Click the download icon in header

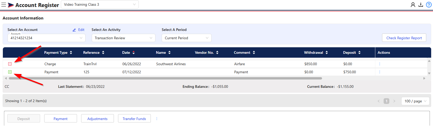[421, 5]
